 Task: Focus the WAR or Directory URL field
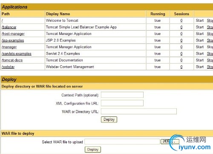139,111
